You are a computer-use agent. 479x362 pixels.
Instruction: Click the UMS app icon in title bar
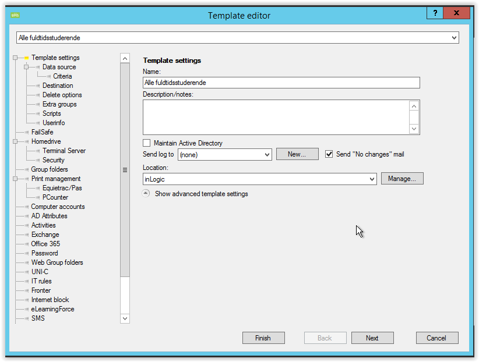click(15, 15)
